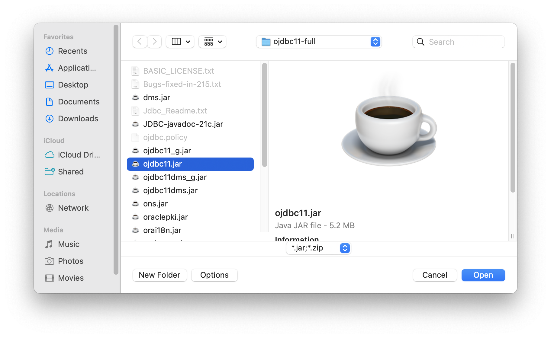This screenshot has height=338, width=551.
Task: Select the file name ojdbc11_g.jar
Action: [167, 151]
